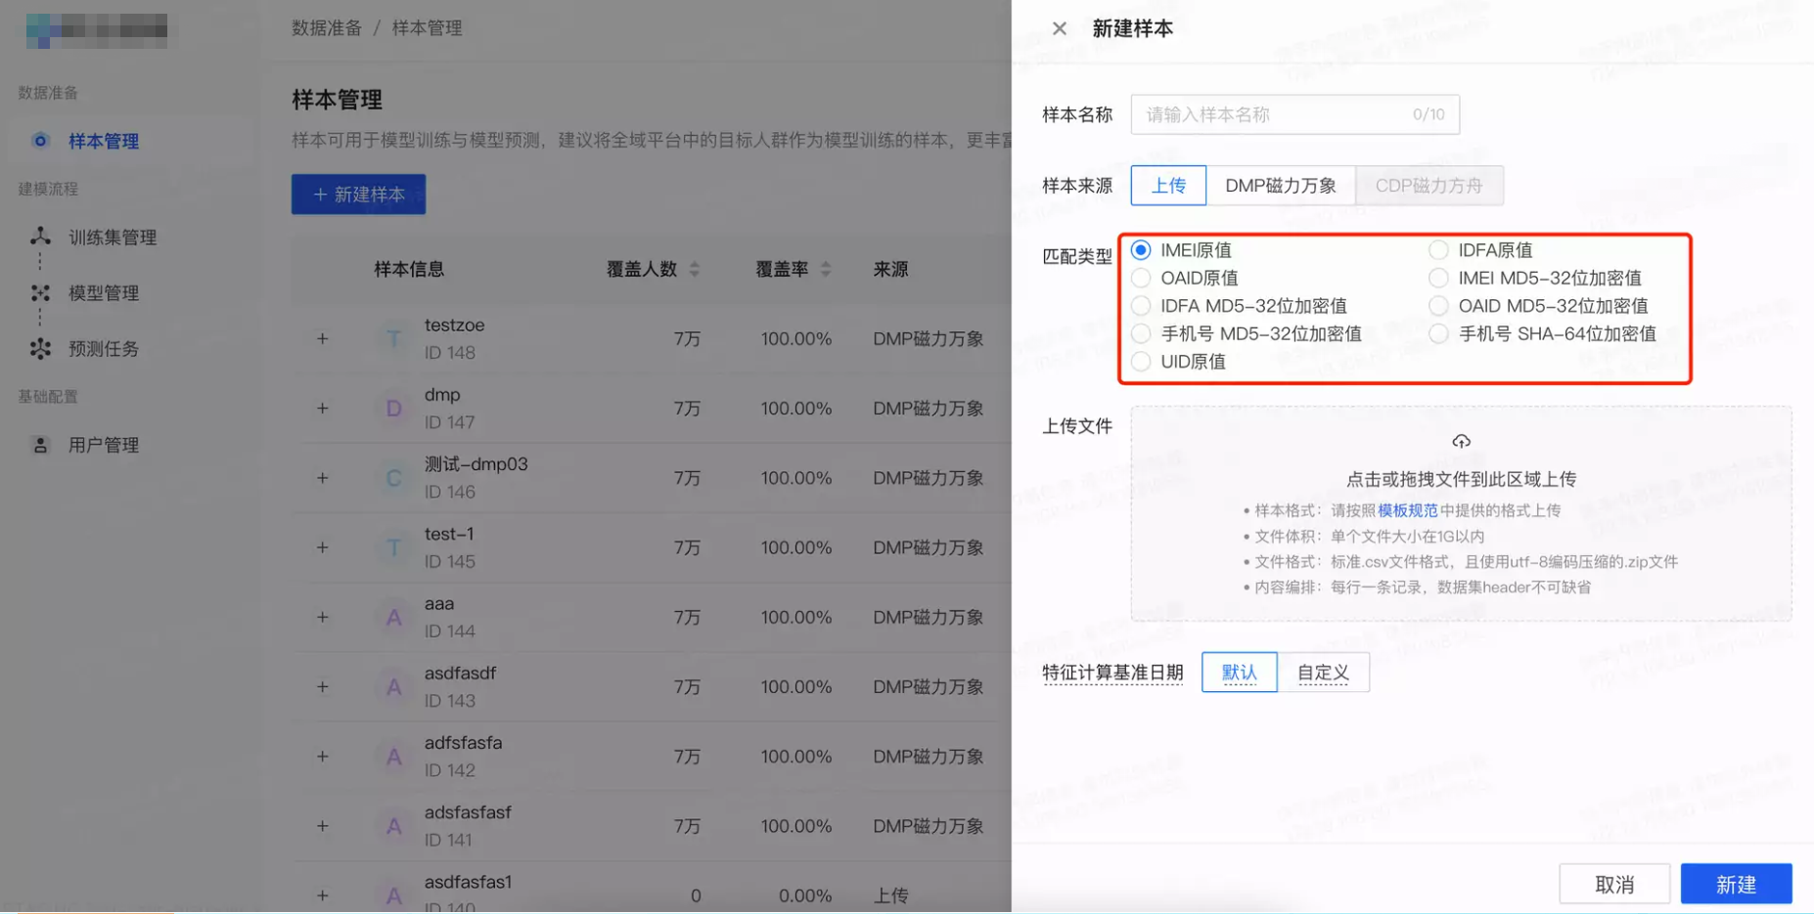Click the upload cloud icon

pos(1460,441)
